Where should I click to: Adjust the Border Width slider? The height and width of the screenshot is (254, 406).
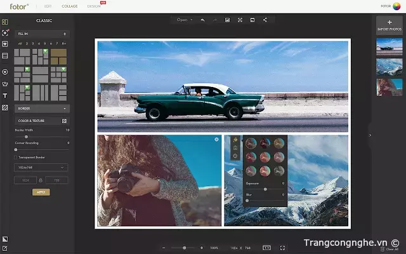tap(26, 137)
